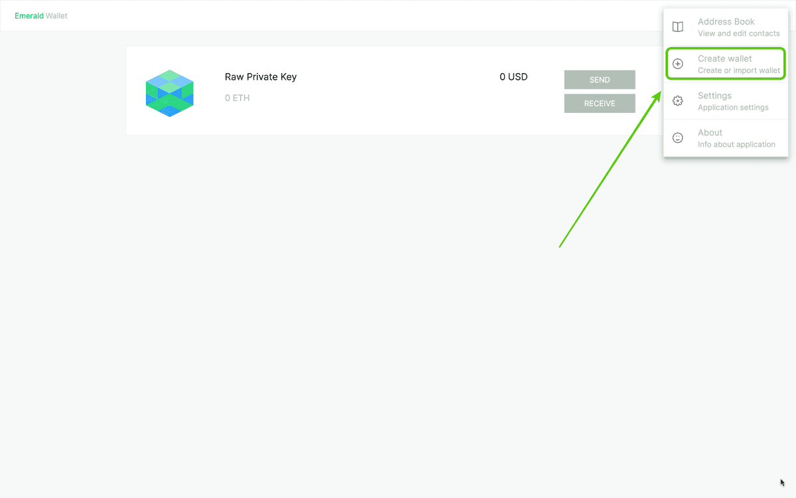This screenshot has height=498, width=796.
Task: Select the Create wallet plus icon
Action: pos(677,64)
